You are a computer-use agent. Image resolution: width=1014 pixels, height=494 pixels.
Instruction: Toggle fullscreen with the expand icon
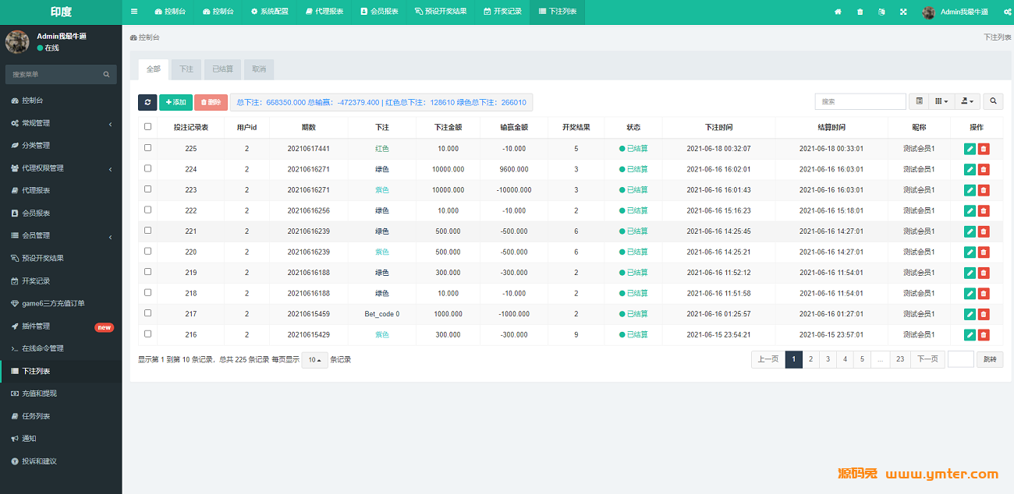903,12
